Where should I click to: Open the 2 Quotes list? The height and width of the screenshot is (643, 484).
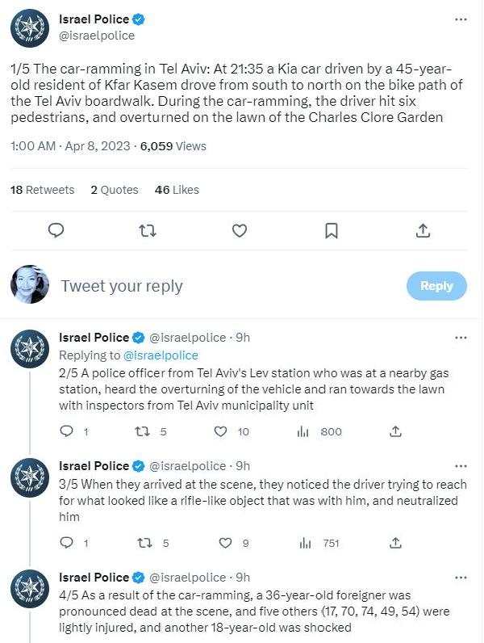tap(114, 190)
